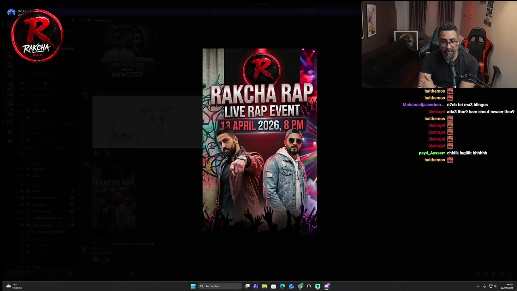
Task: Open the clock showing 12/04/2026
Action: click(507, 286)
